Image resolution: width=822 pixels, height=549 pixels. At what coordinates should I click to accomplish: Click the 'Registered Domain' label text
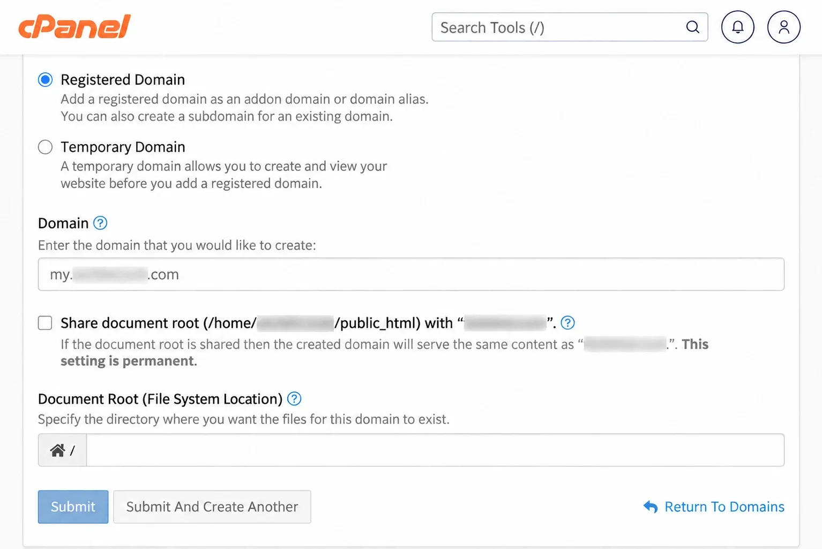(x=123, y=80)
